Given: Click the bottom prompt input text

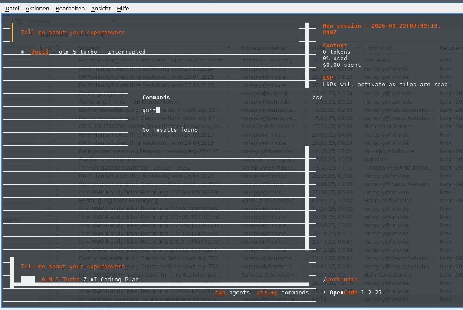Looking at the screenshot, I should point(72,266).
